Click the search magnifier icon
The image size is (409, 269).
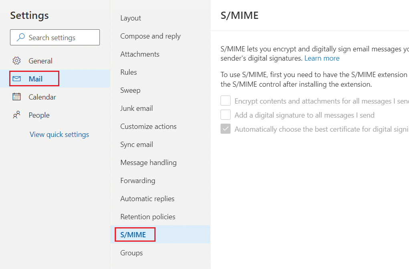(x=20, y=38)
